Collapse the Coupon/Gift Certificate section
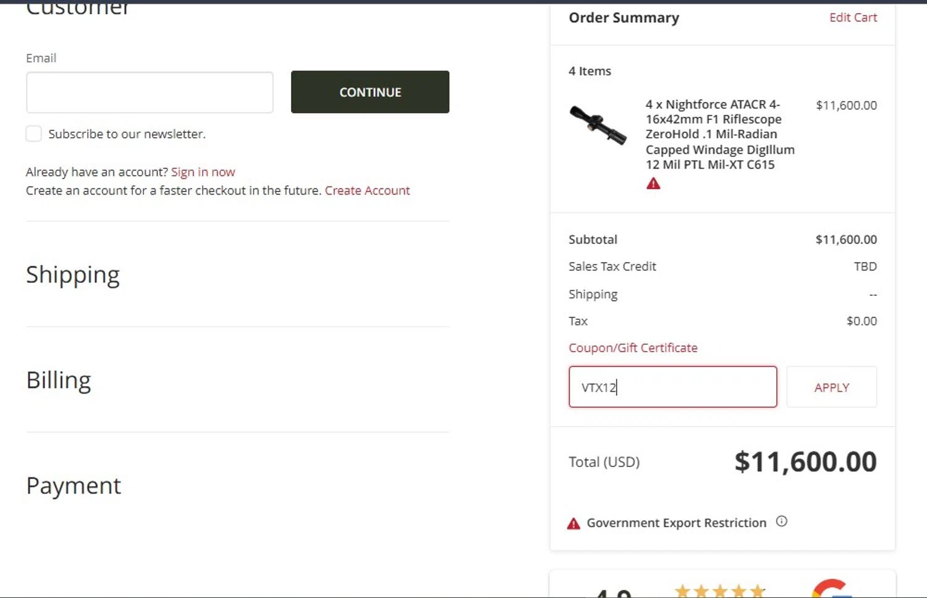This screenshot has width=927, height=598. point(633,348)
